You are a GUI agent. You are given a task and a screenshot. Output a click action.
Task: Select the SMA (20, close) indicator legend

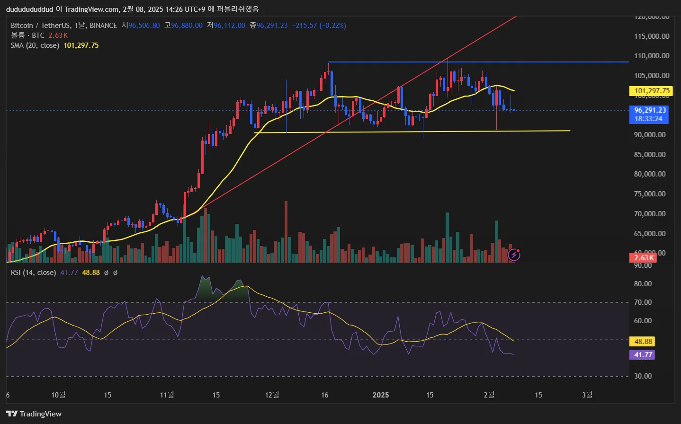tap(35, 45)
